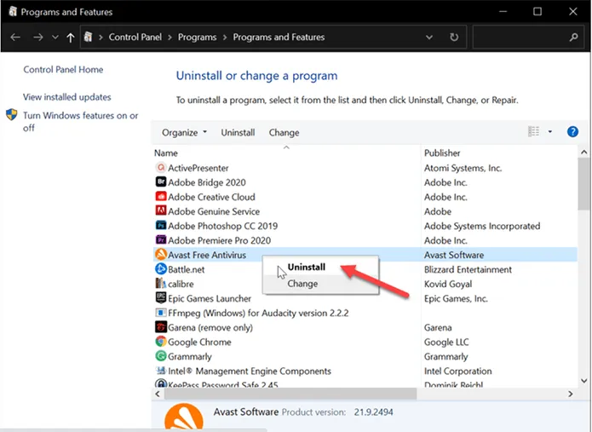Screen dimensions: 592x432
Task: Open View installed updates link
Action: (x=66, y=97)
